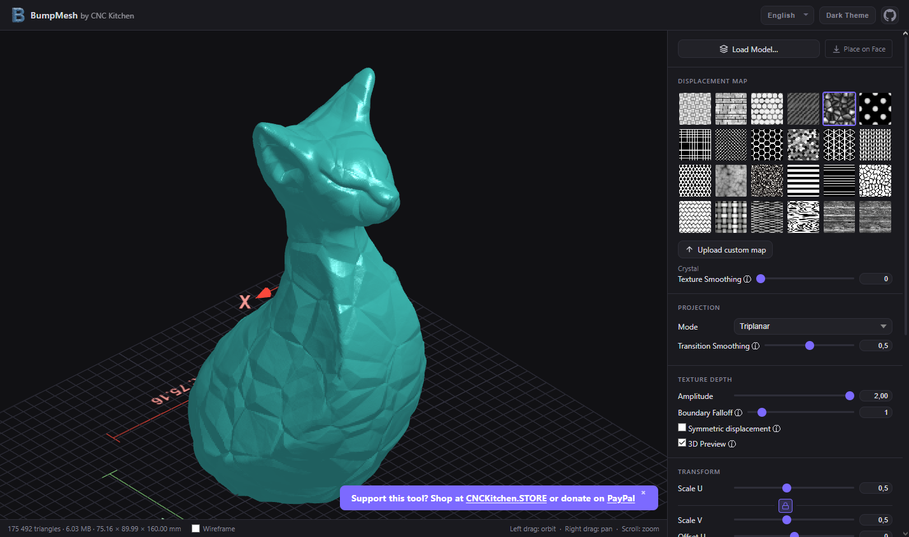Expand the Triplanar projection mode dropdown
Viewport: 909px width, 537px height.
(812, 326)
